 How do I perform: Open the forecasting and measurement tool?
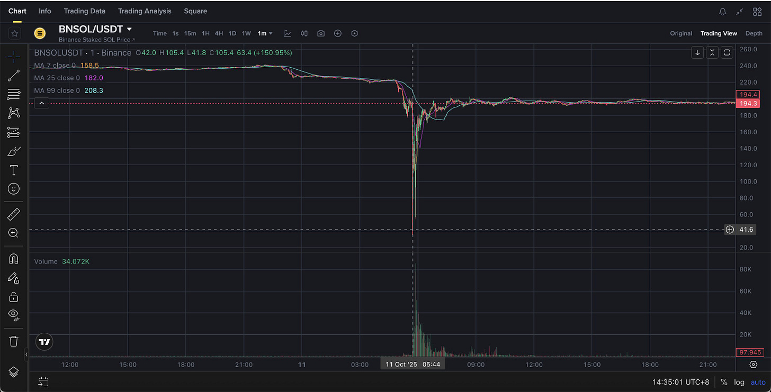tap(14, 132)
